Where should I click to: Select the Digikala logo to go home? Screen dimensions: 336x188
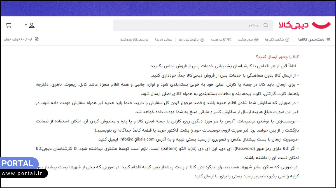click(304, 25)
